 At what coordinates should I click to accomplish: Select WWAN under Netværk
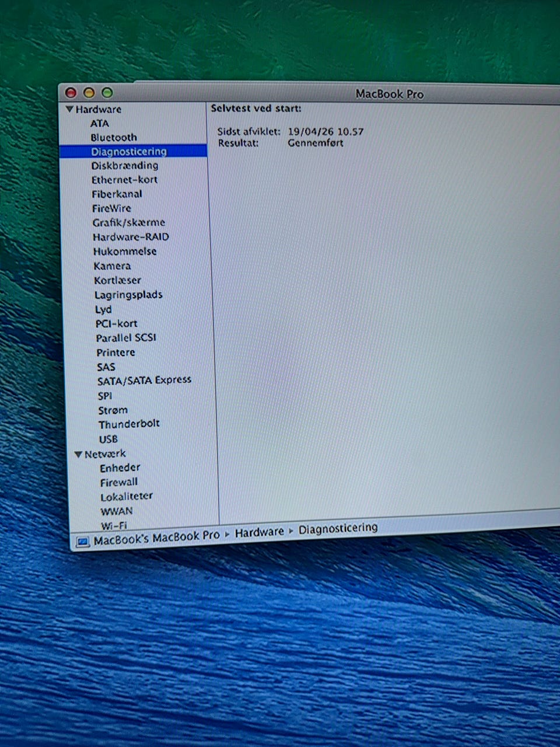pos(117,511)
